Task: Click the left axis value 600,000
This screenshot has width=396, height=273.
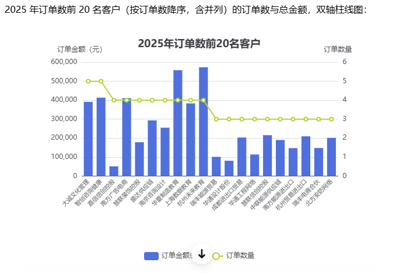Action: coord(64,62)
